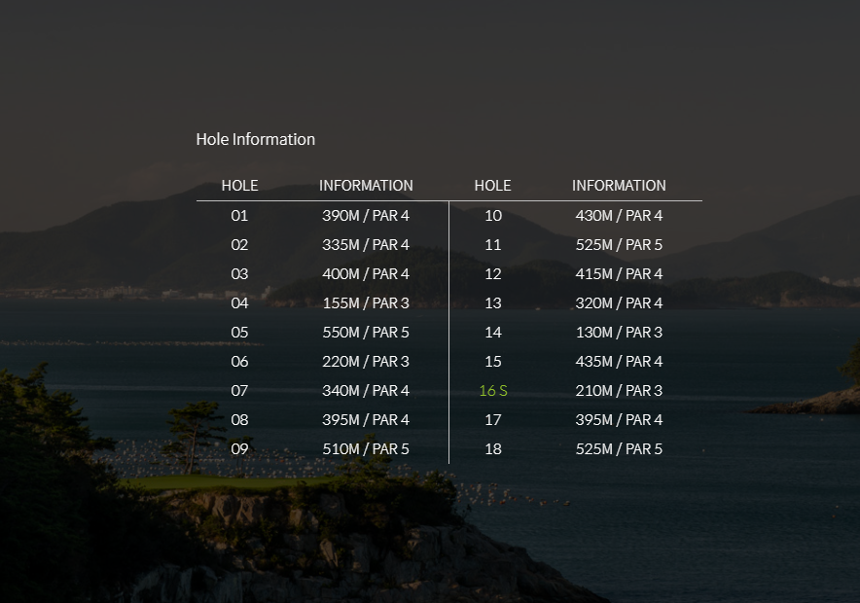Click the 390M / PAR 4 cell
This screenshot has height=603, width=860.
tap(366, 216)
